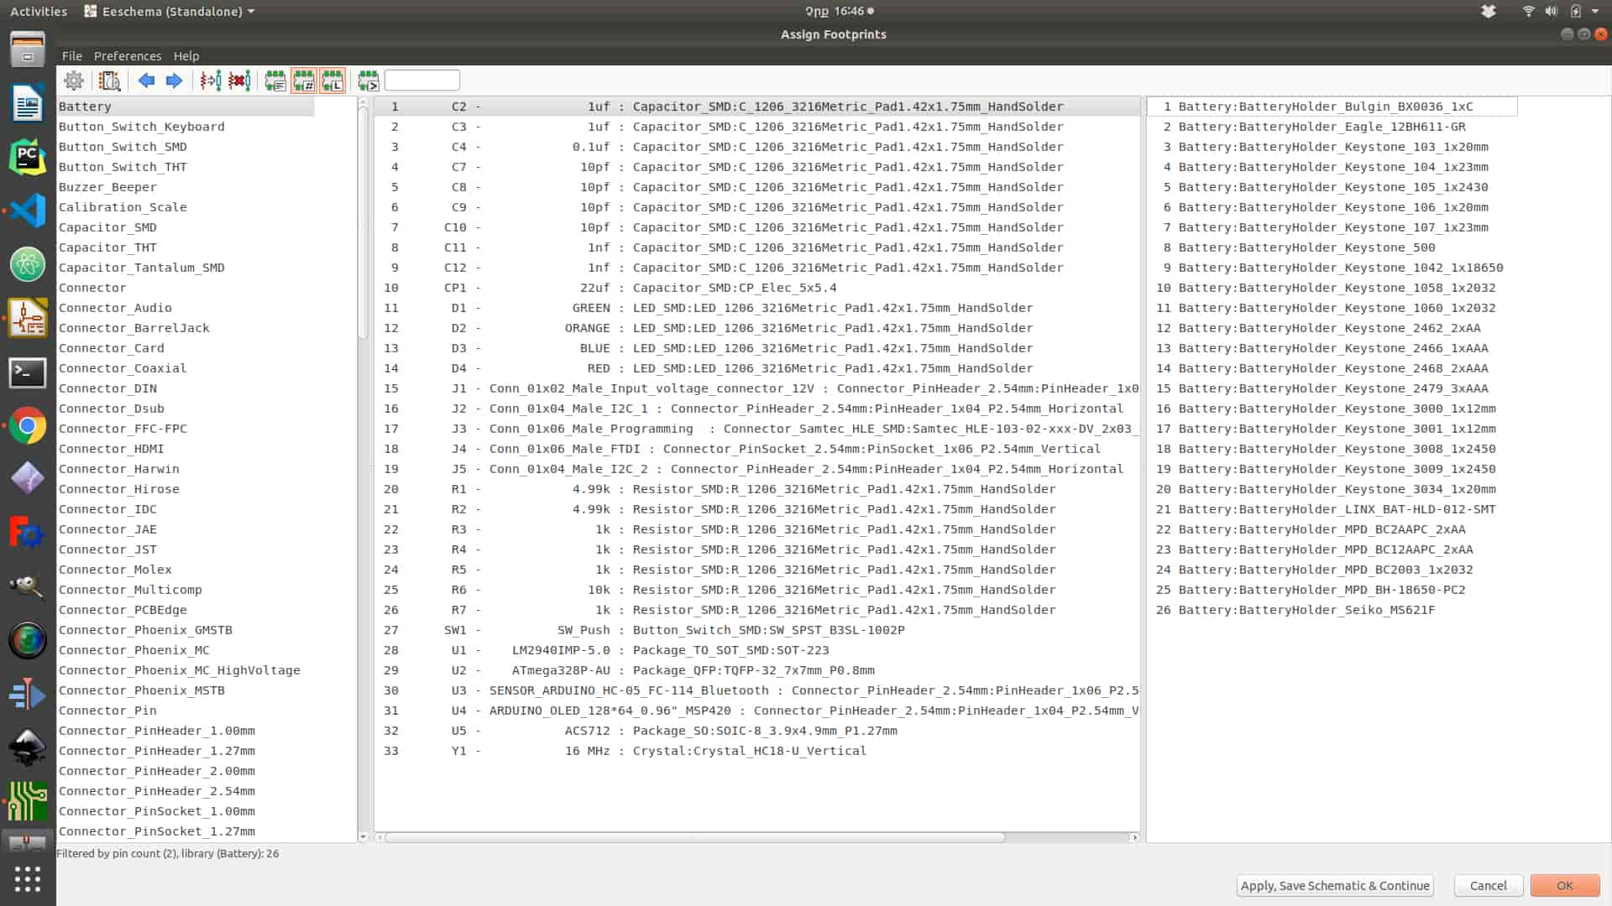Click the footprint name filter text field

point(422,81)
